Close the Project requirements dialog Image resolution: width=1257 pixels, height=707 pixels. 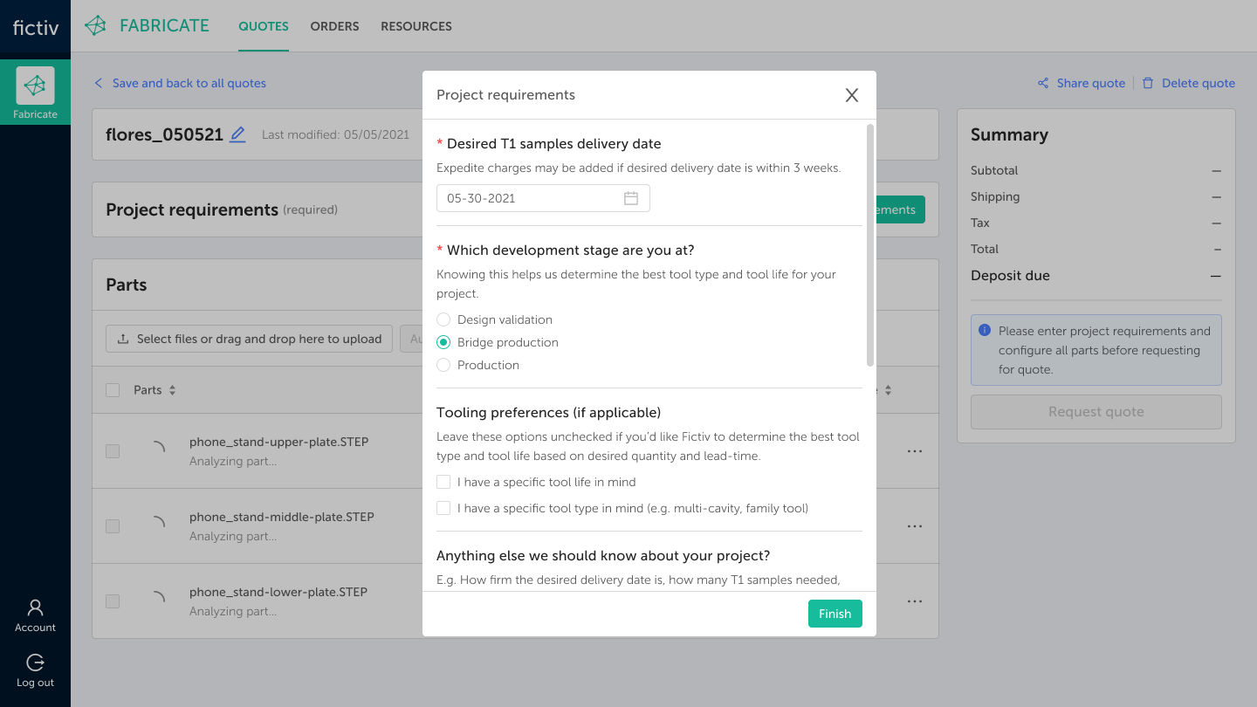click(x=852, y=95)
